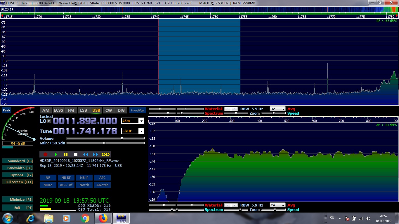
Task: Fast forward with the double-right arrows
Action: coord(96,154)
